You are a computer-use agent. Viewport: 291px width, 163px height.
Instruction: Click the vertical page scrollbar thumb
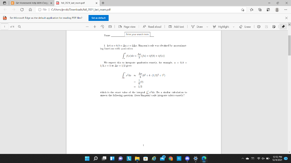coord(289,45)
